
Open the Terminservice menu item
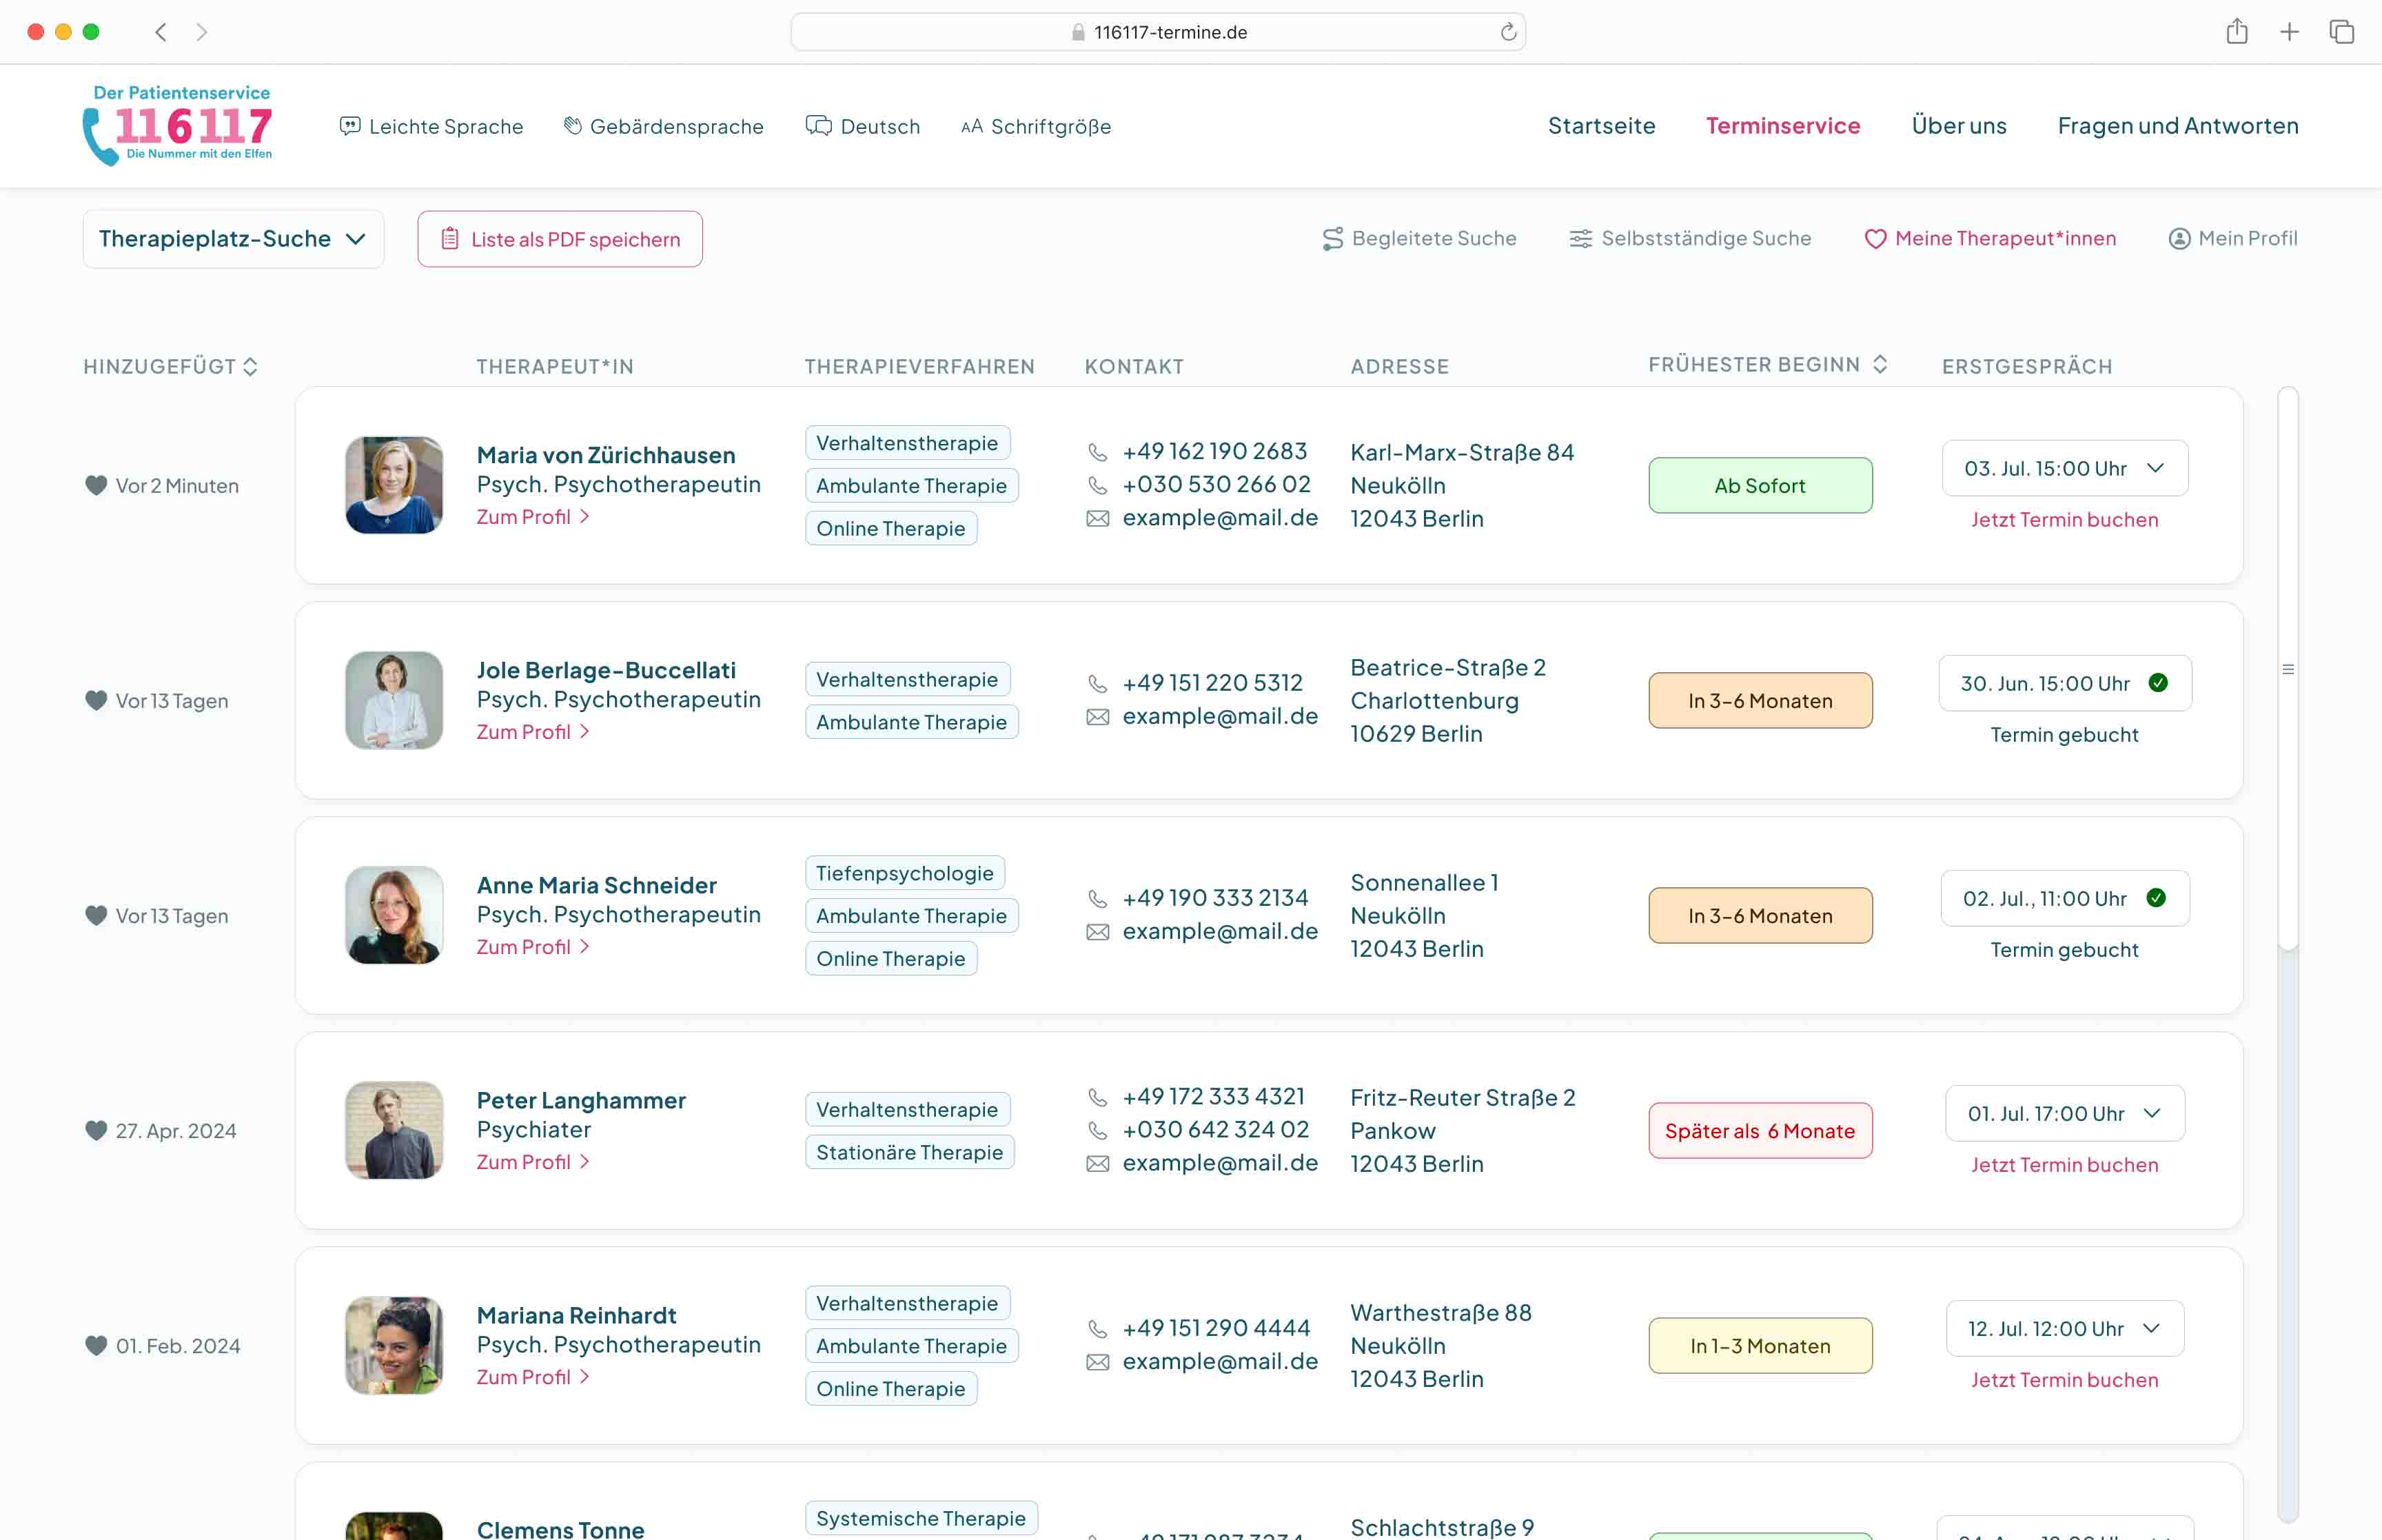1782,126
